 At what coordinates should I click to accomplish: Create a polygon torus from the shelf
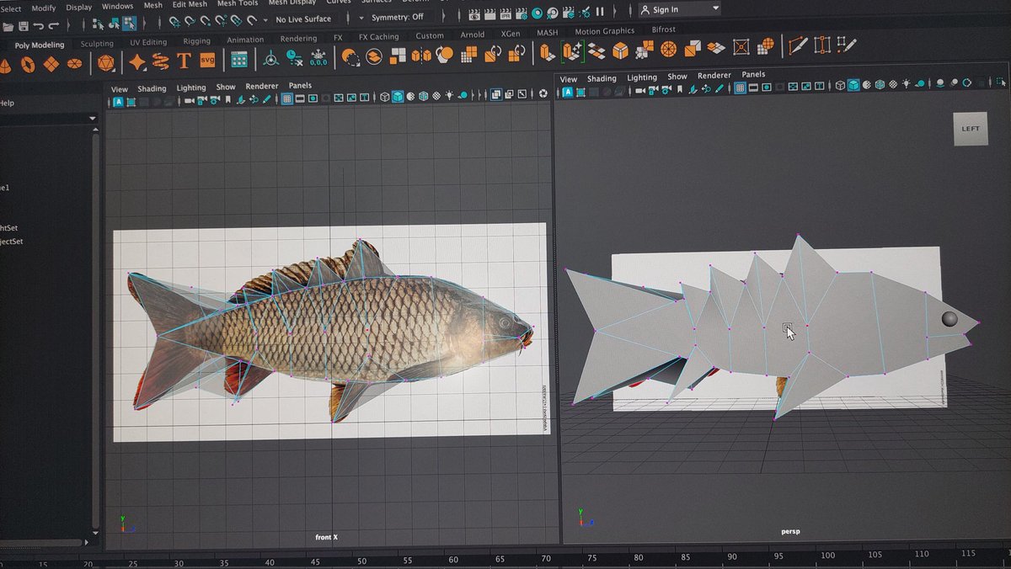point(27,64)
